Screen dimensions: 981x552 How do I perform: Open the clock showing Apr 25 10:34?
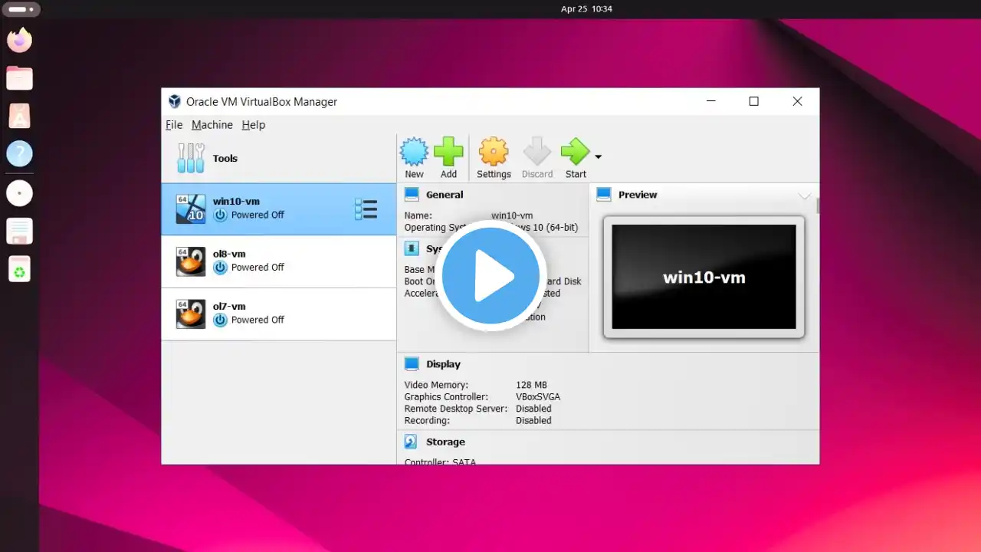[586, 9]
